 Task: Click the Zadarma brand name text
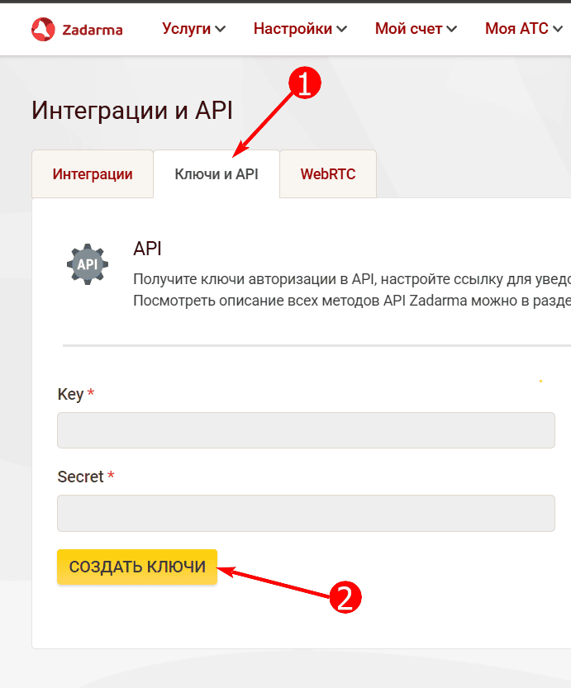[x=93, y=30]
